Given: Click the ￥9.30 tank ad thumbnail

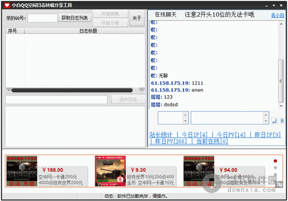Looking at the screenshot, I should click(x=110, y=171).
